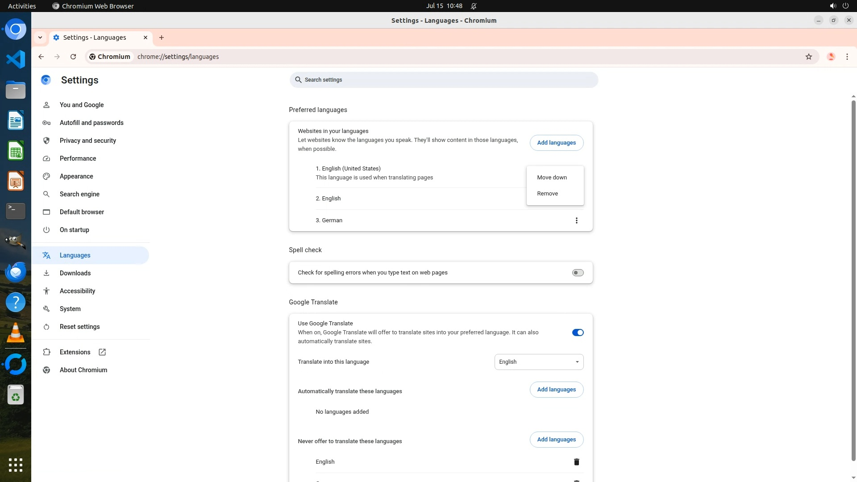The image size is (857, 482).
Task: Expand the tab search chevron
Action: click(40, 37)
